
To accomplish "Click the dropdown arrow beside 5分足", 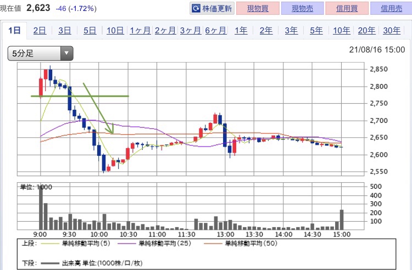I will click(66, 54).
